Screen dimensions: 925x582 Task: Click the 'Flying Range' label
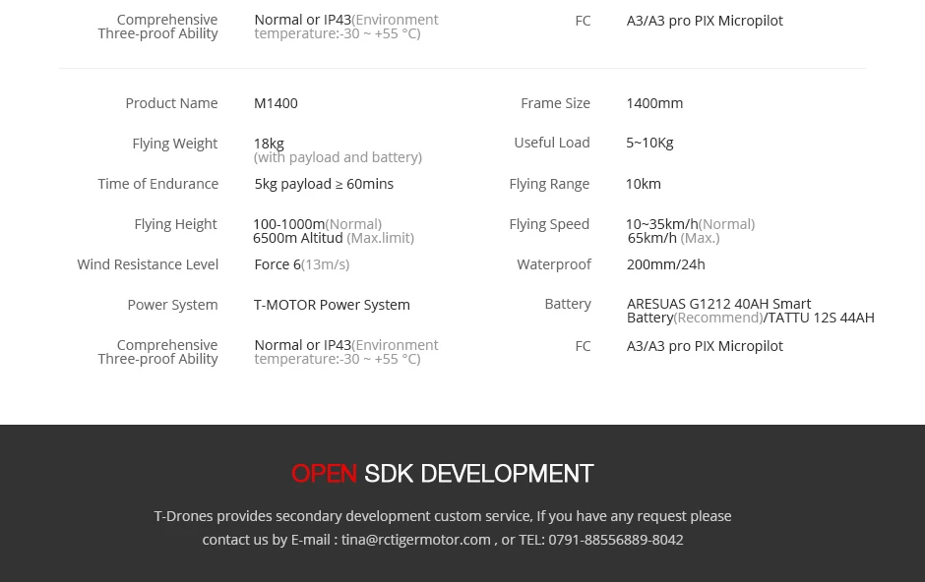click(549, 184)
